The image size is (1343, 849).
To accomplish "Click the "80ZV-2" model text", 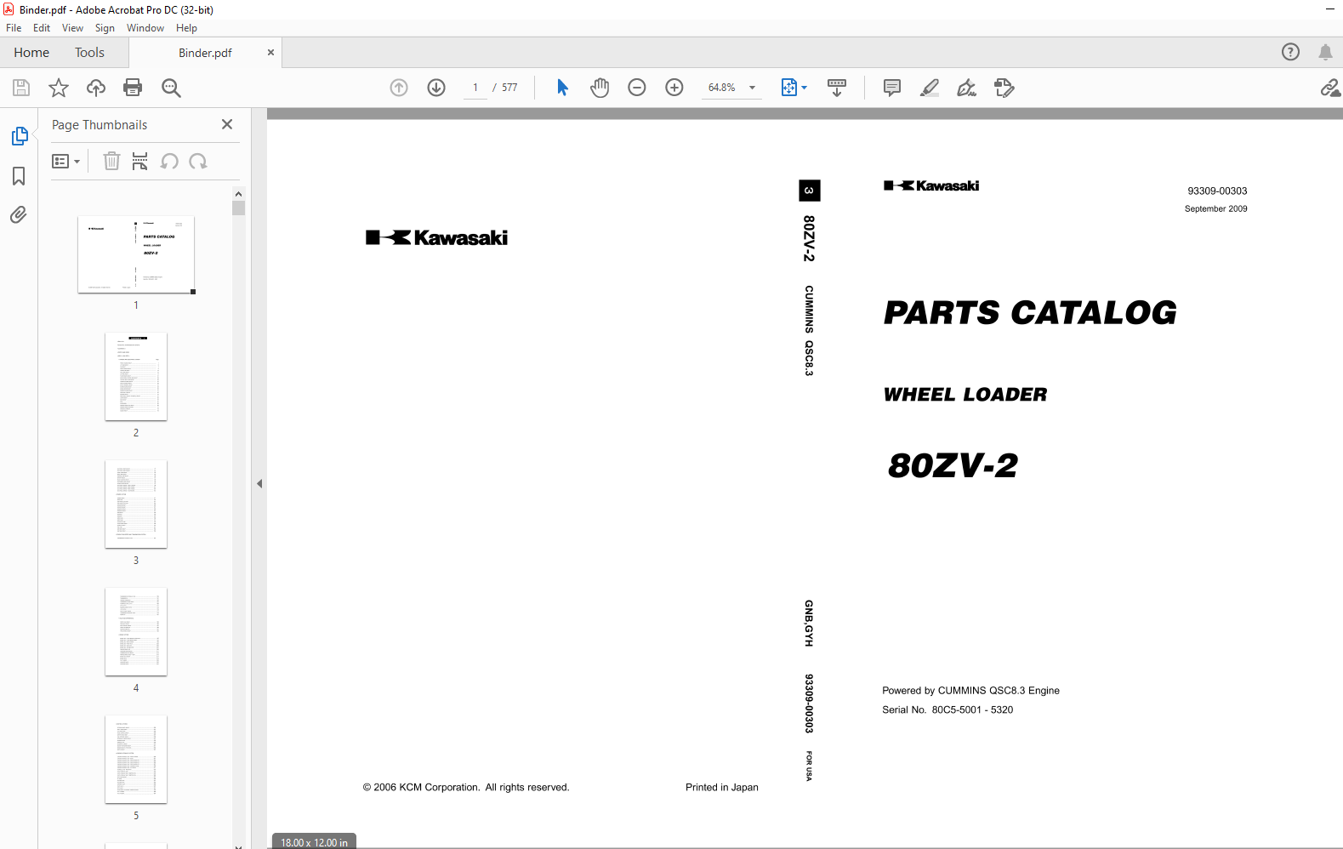I will [953, 465].
